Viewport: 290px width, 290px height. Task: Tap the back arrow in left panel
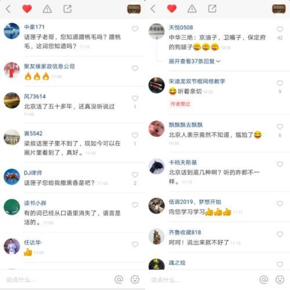8,9
